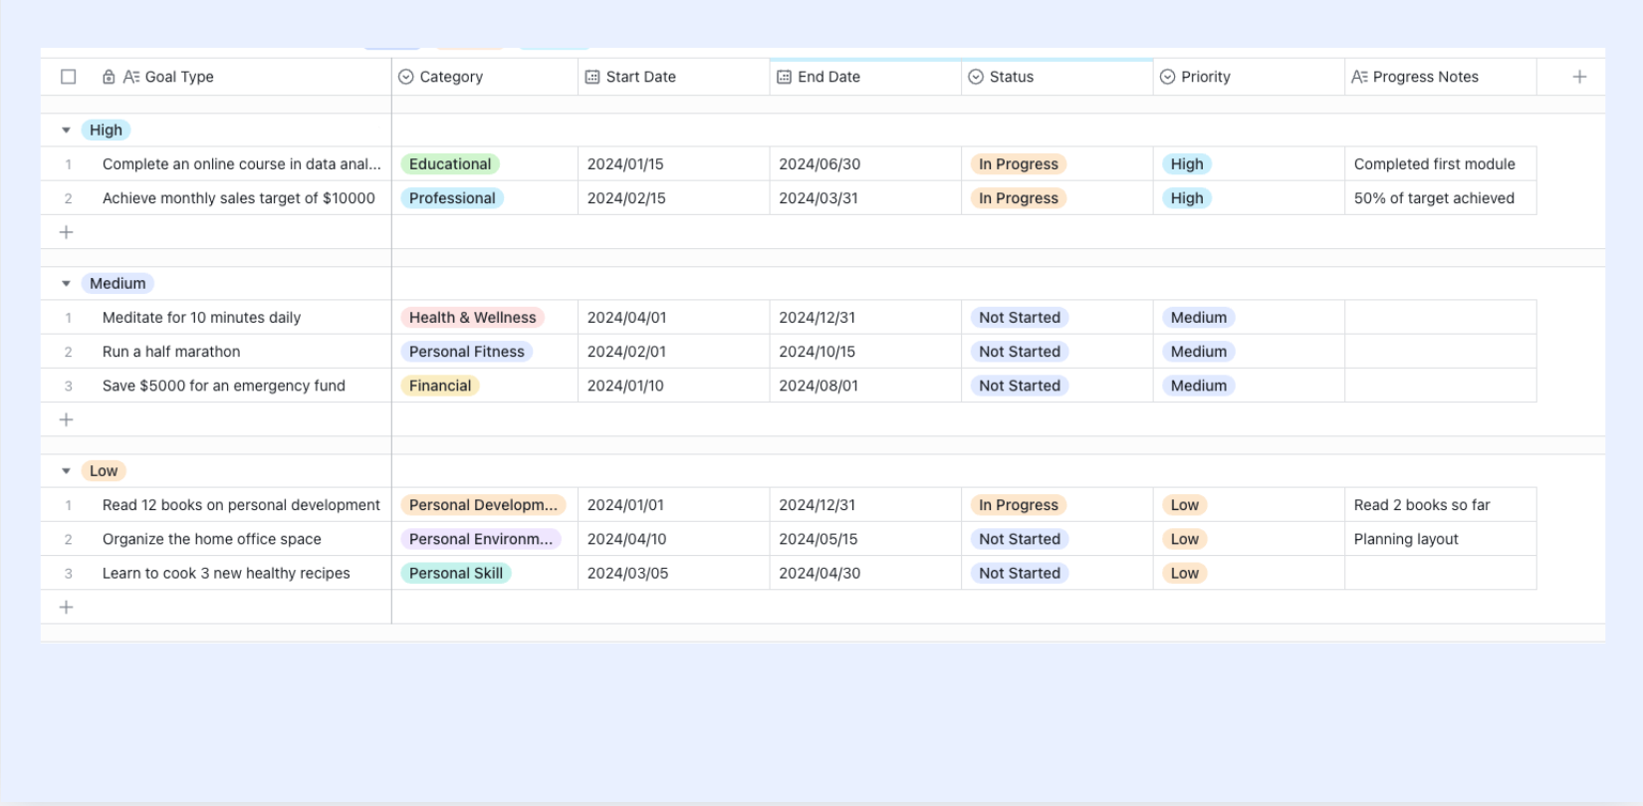This screenshot has width=1643, height=806.
Task: Collapse the Low priority group
Action: [66, 471]
